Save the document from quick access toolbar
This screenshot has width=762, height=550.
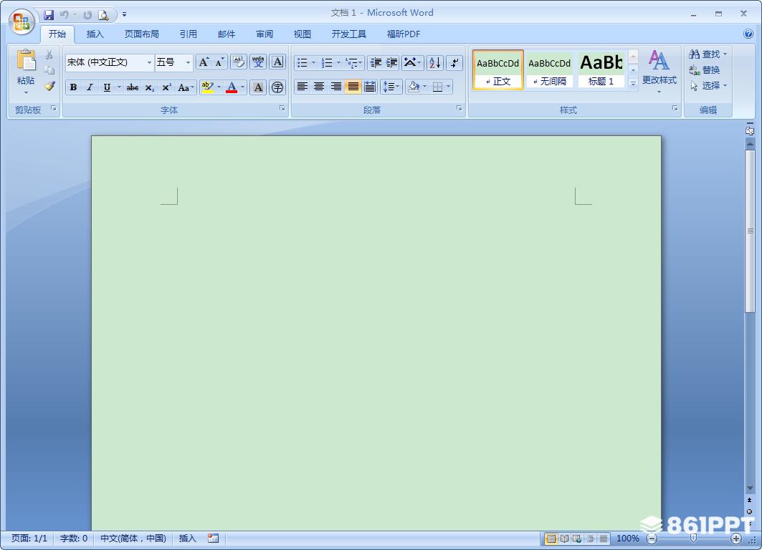coord(49,15)
